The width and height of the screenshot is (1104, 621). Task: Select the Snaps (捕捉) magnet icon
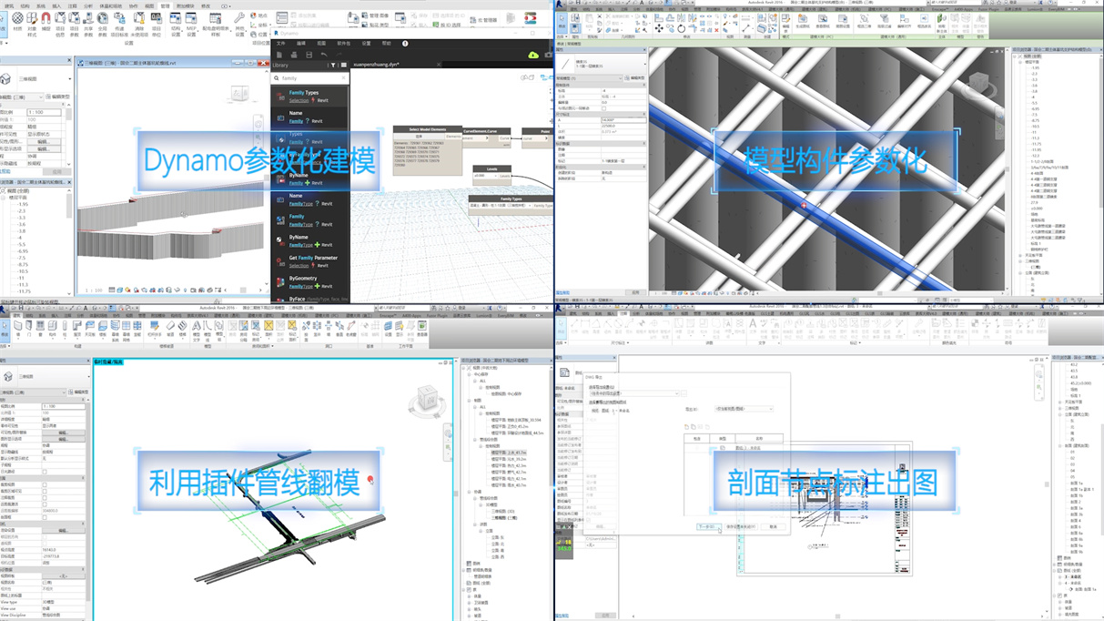point(46,20)
